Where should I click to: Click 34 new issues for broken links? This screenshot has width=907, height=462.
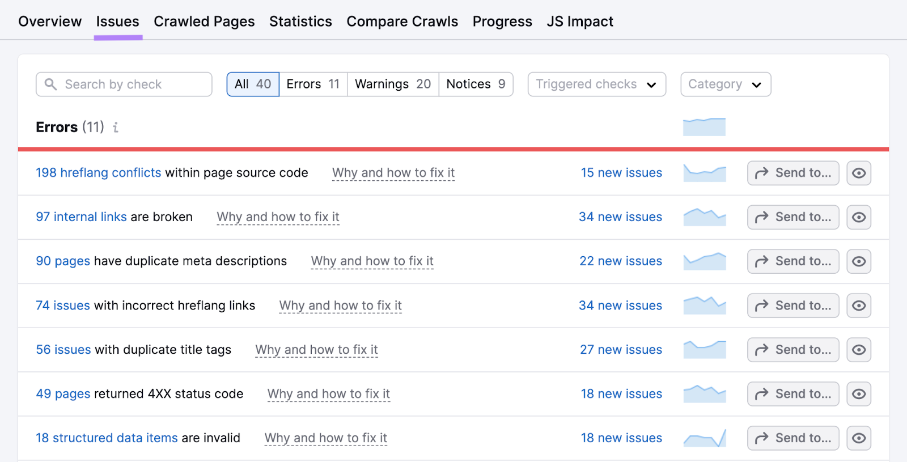pyautogui.click(x=620, y=217)
